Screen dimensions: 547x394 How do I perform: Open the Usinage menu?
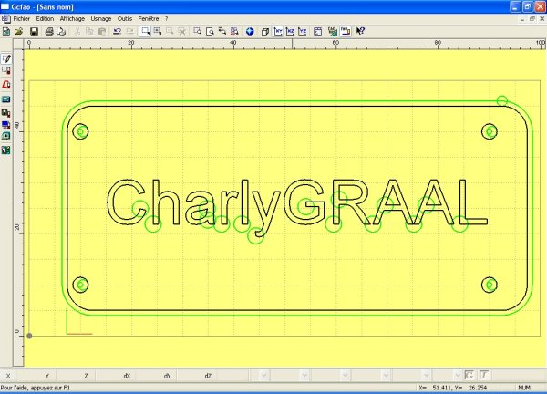[x=101, y=19]
